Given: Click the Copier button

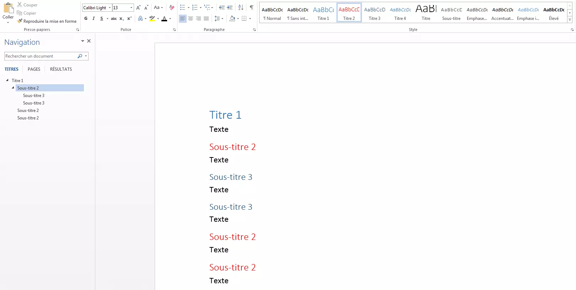Looking at the screenshot, I should [x=27, y=13].
